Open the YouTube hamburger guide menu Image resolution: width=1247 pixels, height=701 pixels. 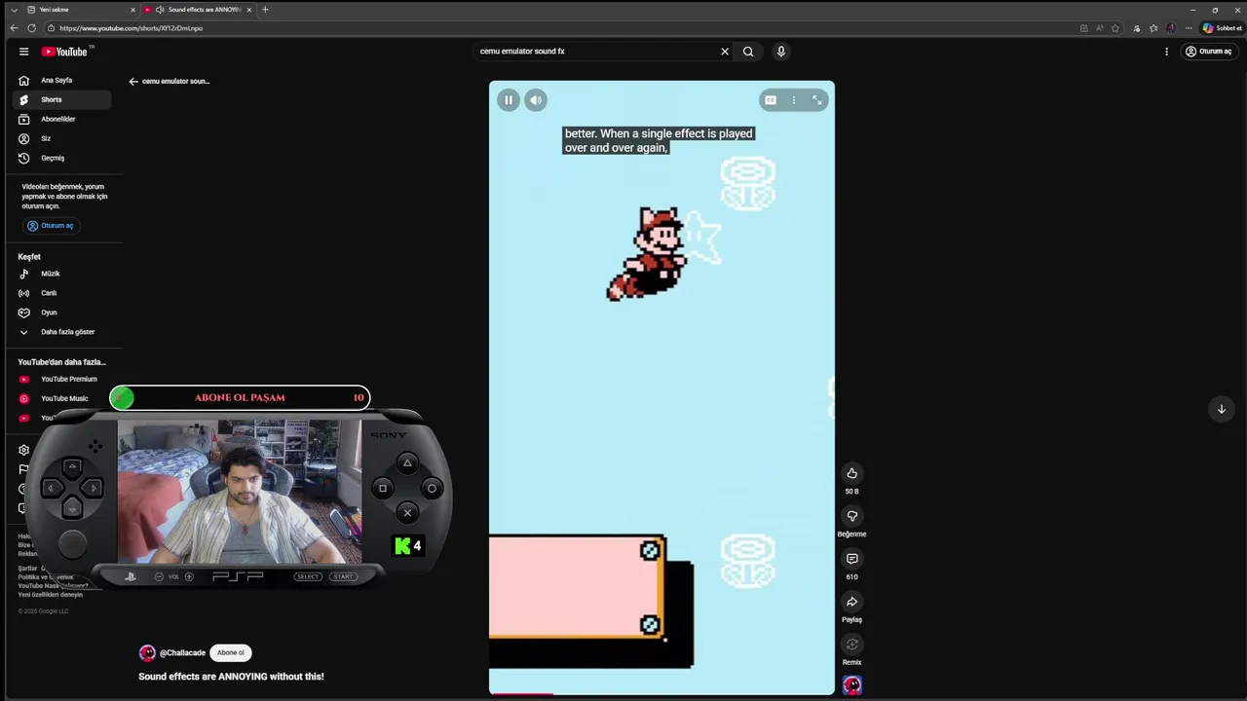(23, 52)
